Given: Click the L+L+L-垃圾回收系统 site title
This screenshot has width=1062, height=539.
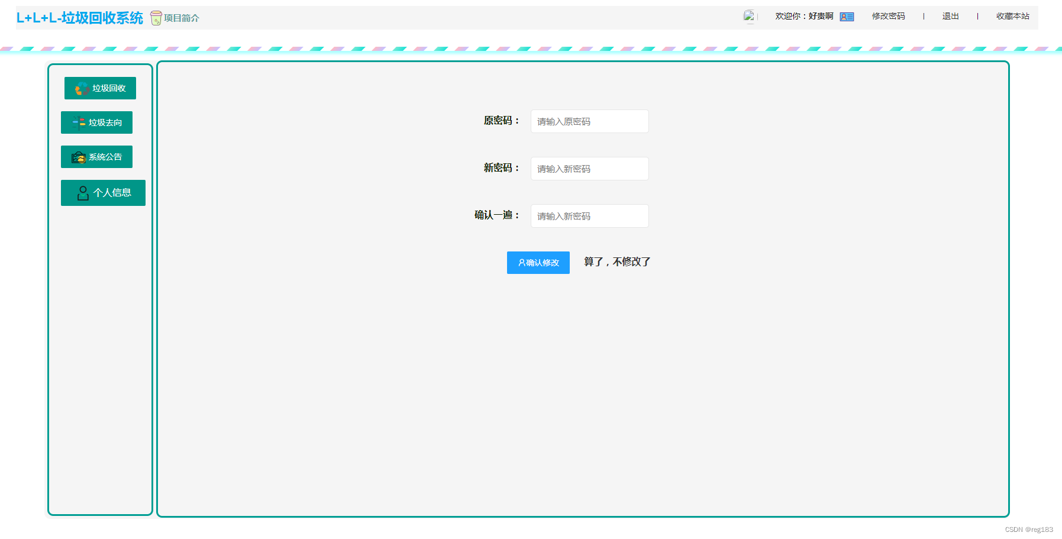Looking at the screenshot, I should (80, 18).
